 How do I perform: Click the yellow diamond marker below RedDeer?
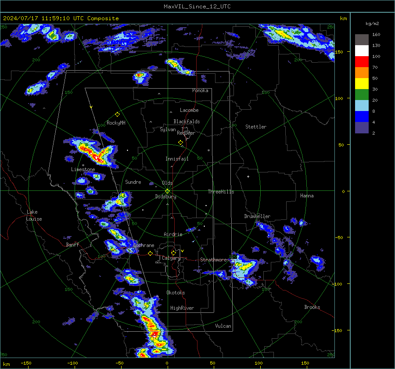coord(181,143)
